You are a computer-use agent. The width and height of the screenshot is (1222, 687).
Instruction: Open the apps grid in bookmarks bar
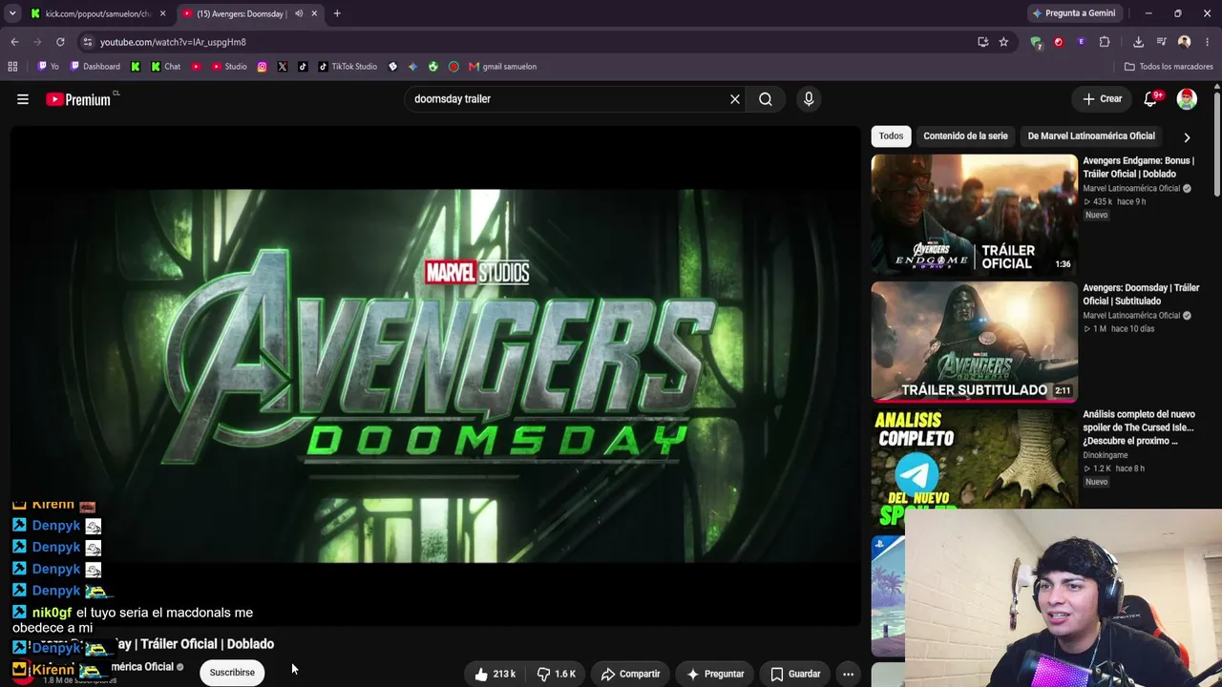[12, 67]
